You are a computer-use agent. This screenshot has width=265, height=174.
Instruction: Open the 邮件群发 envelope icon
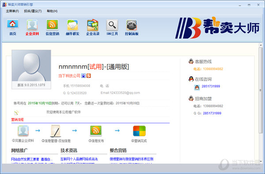[x=72, y=27]
